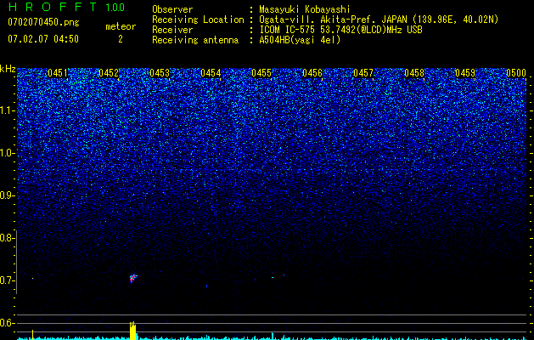Click the A504HB(yagi 4el) antenna text
534x340 pixels.
coord(300,40)
